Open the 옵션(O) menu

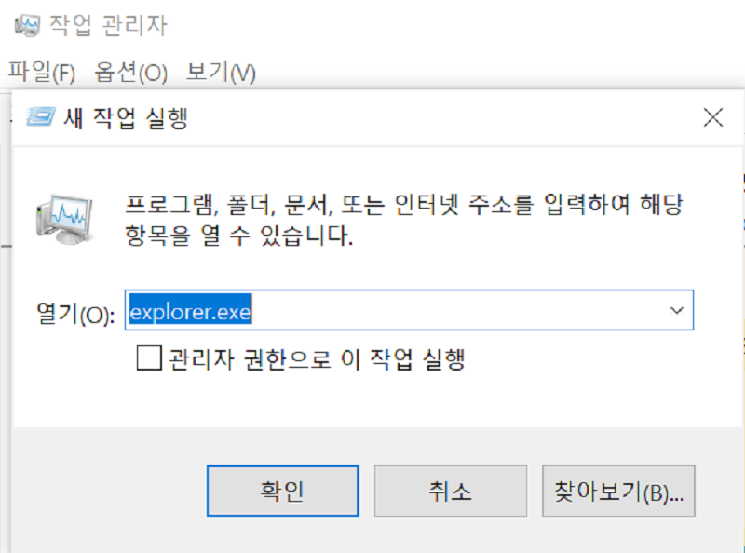pos(130,73)
